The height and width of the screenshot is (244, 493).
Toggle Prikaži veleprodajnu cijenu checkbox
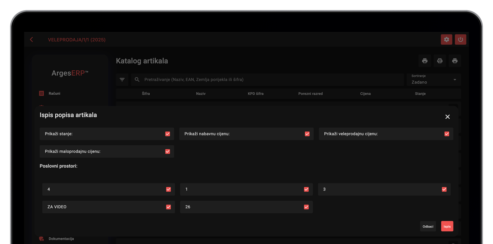click(447, 134)
